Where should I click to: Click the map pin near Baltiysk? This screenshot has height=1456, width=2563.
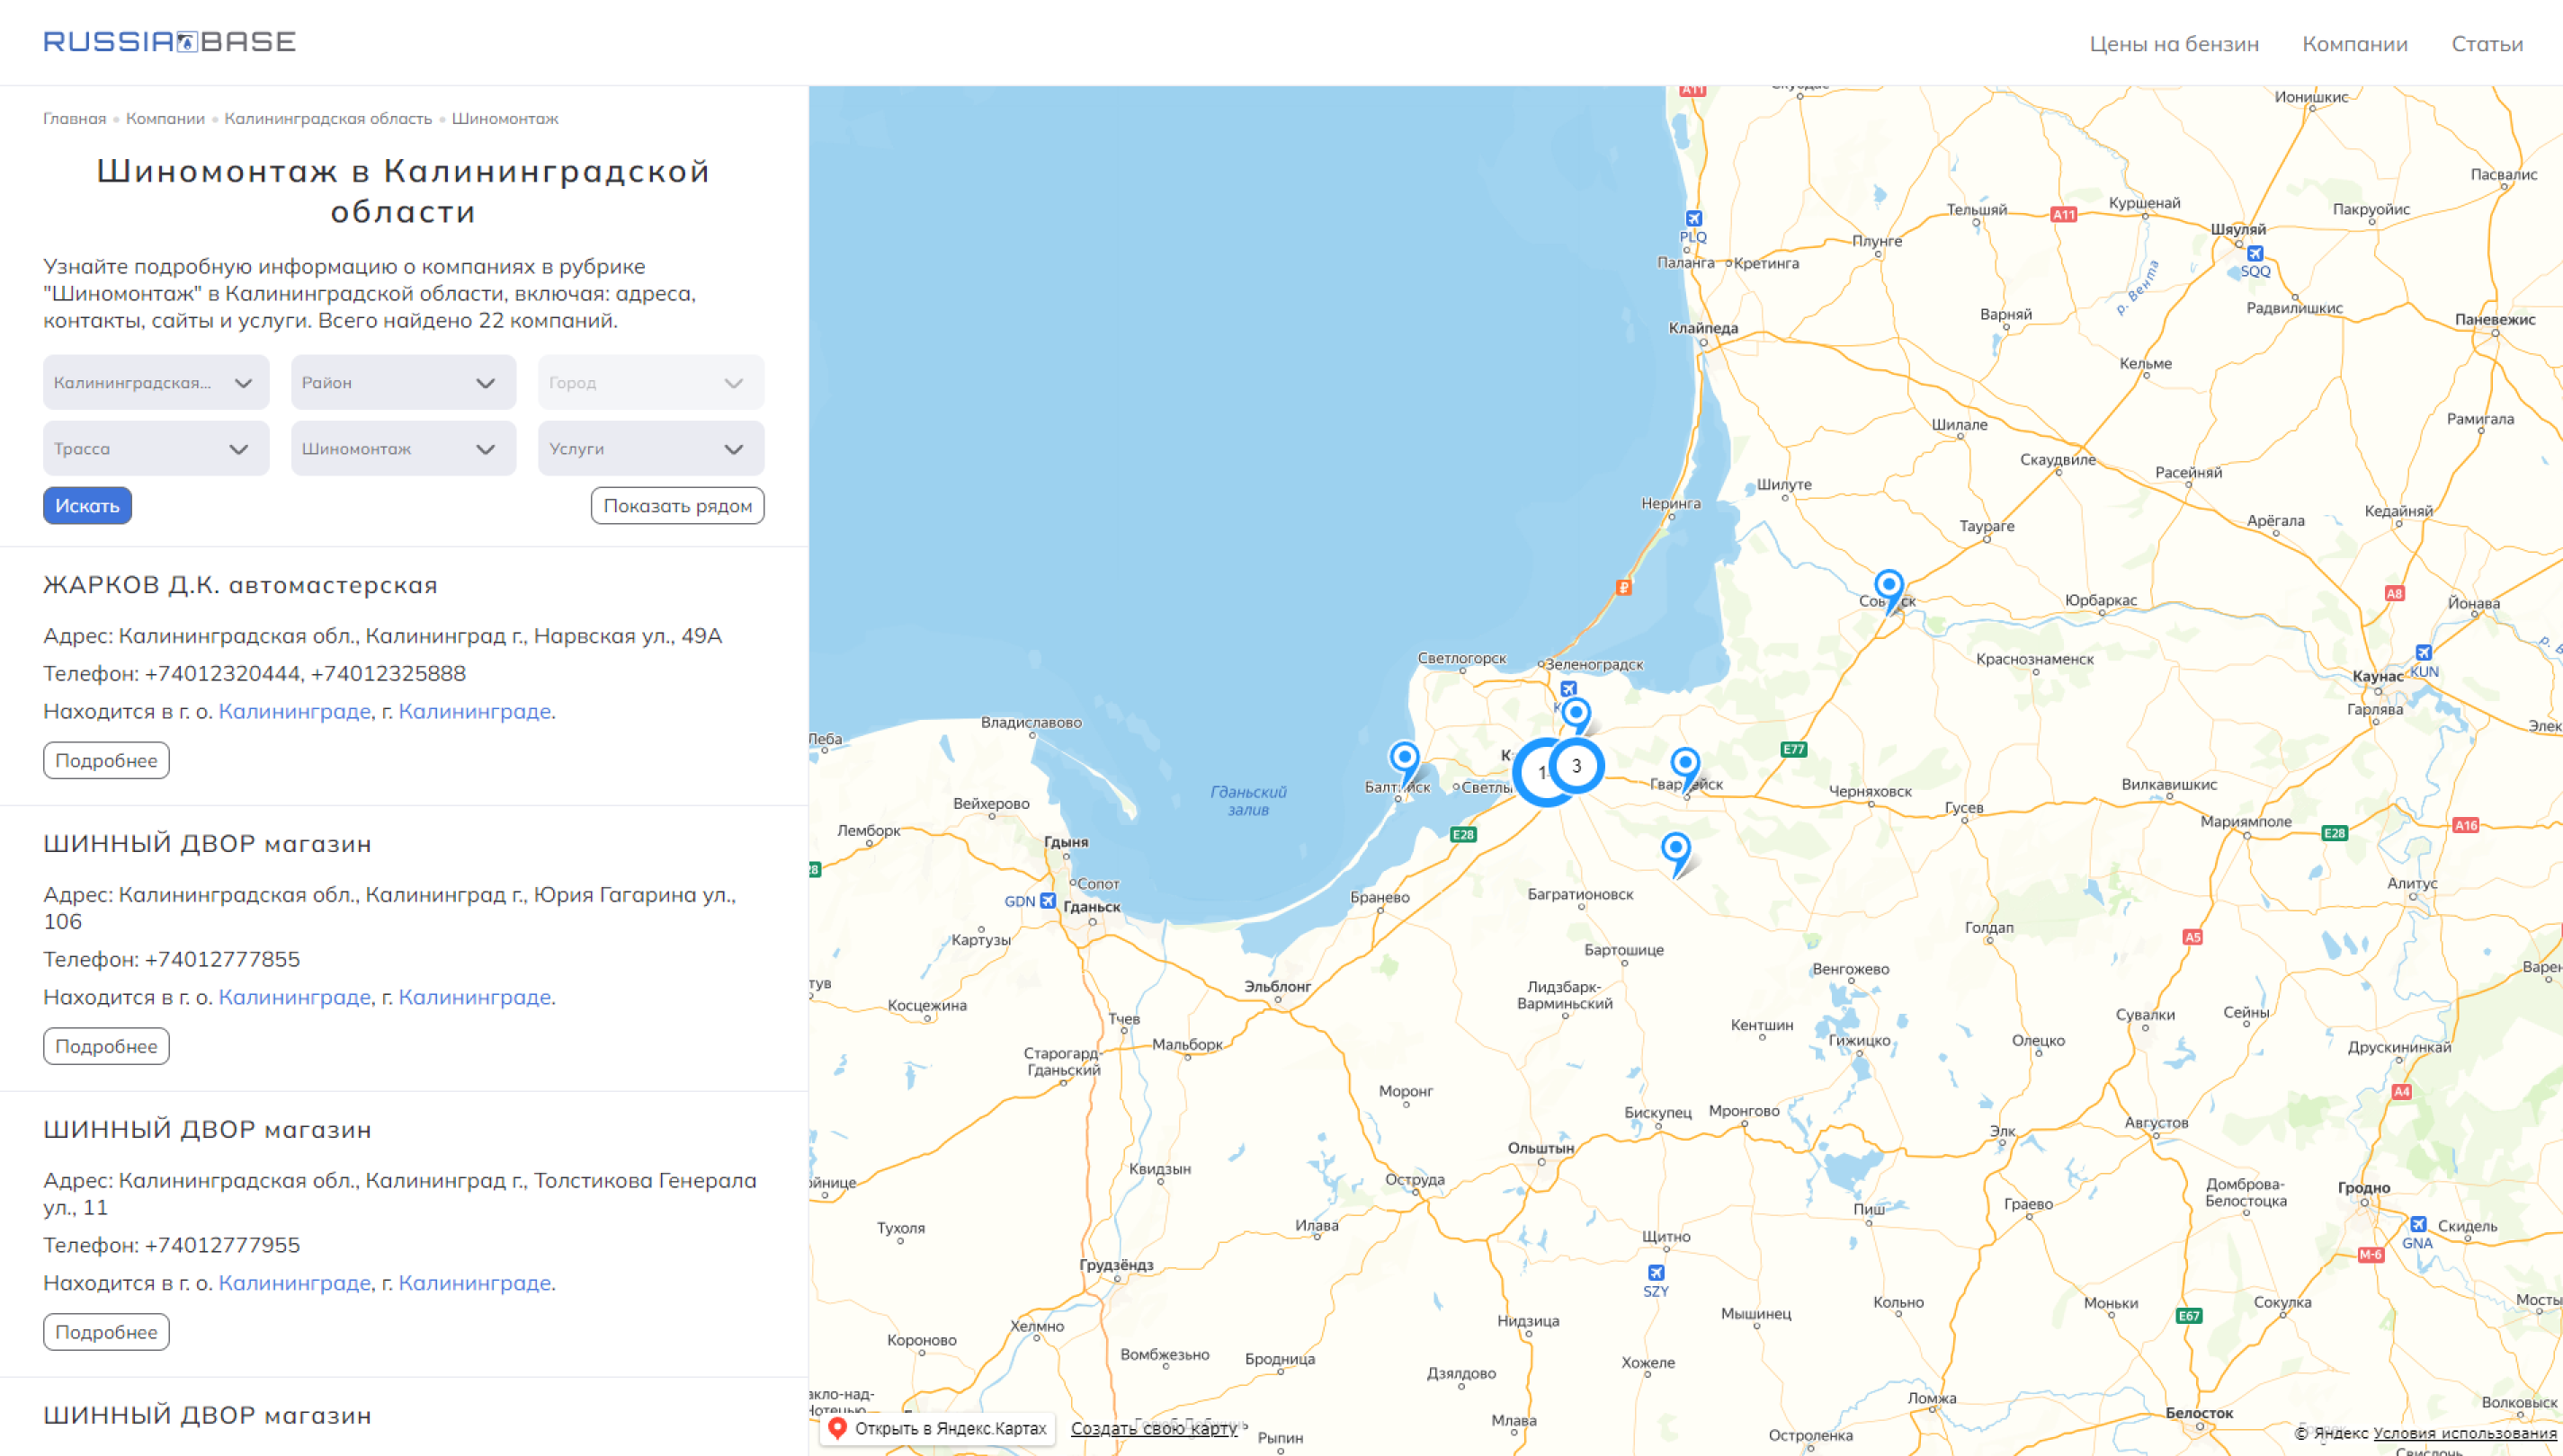(x=1404, y=759)
